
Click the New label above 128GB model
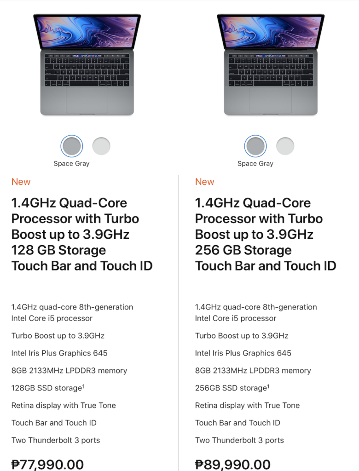[21, 182]
